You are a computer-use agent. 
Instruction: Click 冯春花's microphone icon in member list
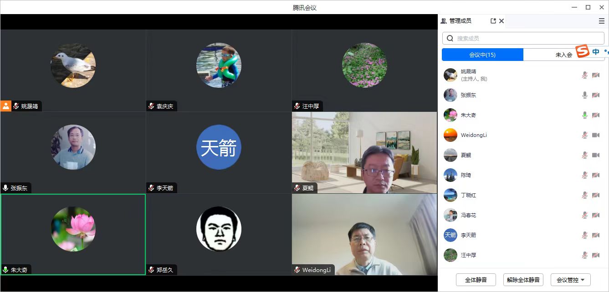(585, 215)
